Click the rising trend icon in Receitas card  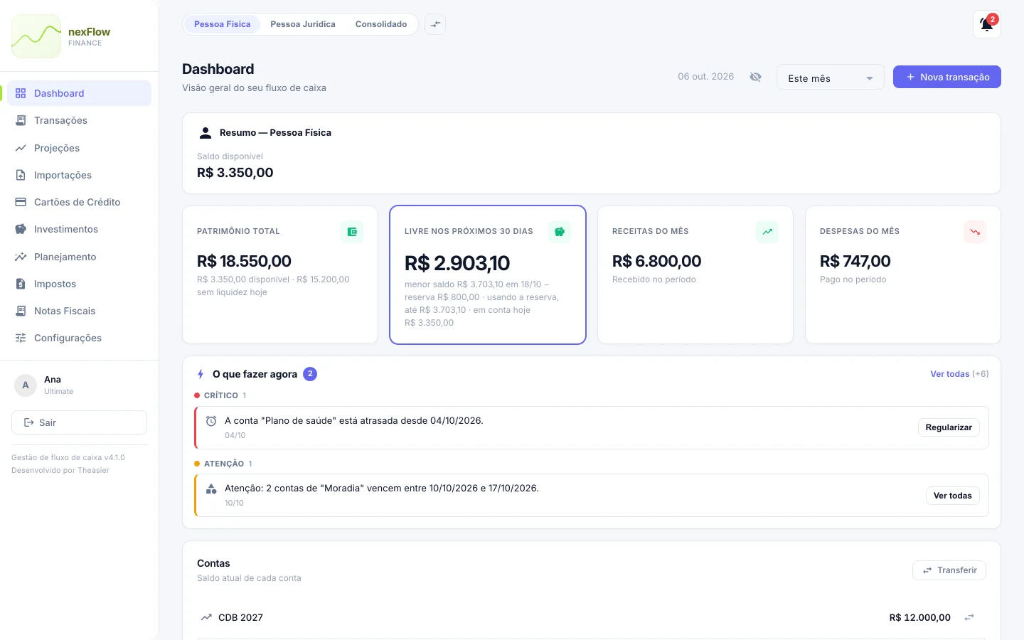(767, 232)
